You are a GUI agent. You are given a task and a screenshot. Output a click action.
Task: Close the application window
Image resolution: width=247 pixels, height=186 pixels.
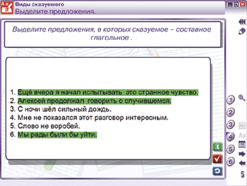click(x=242, y=5)
